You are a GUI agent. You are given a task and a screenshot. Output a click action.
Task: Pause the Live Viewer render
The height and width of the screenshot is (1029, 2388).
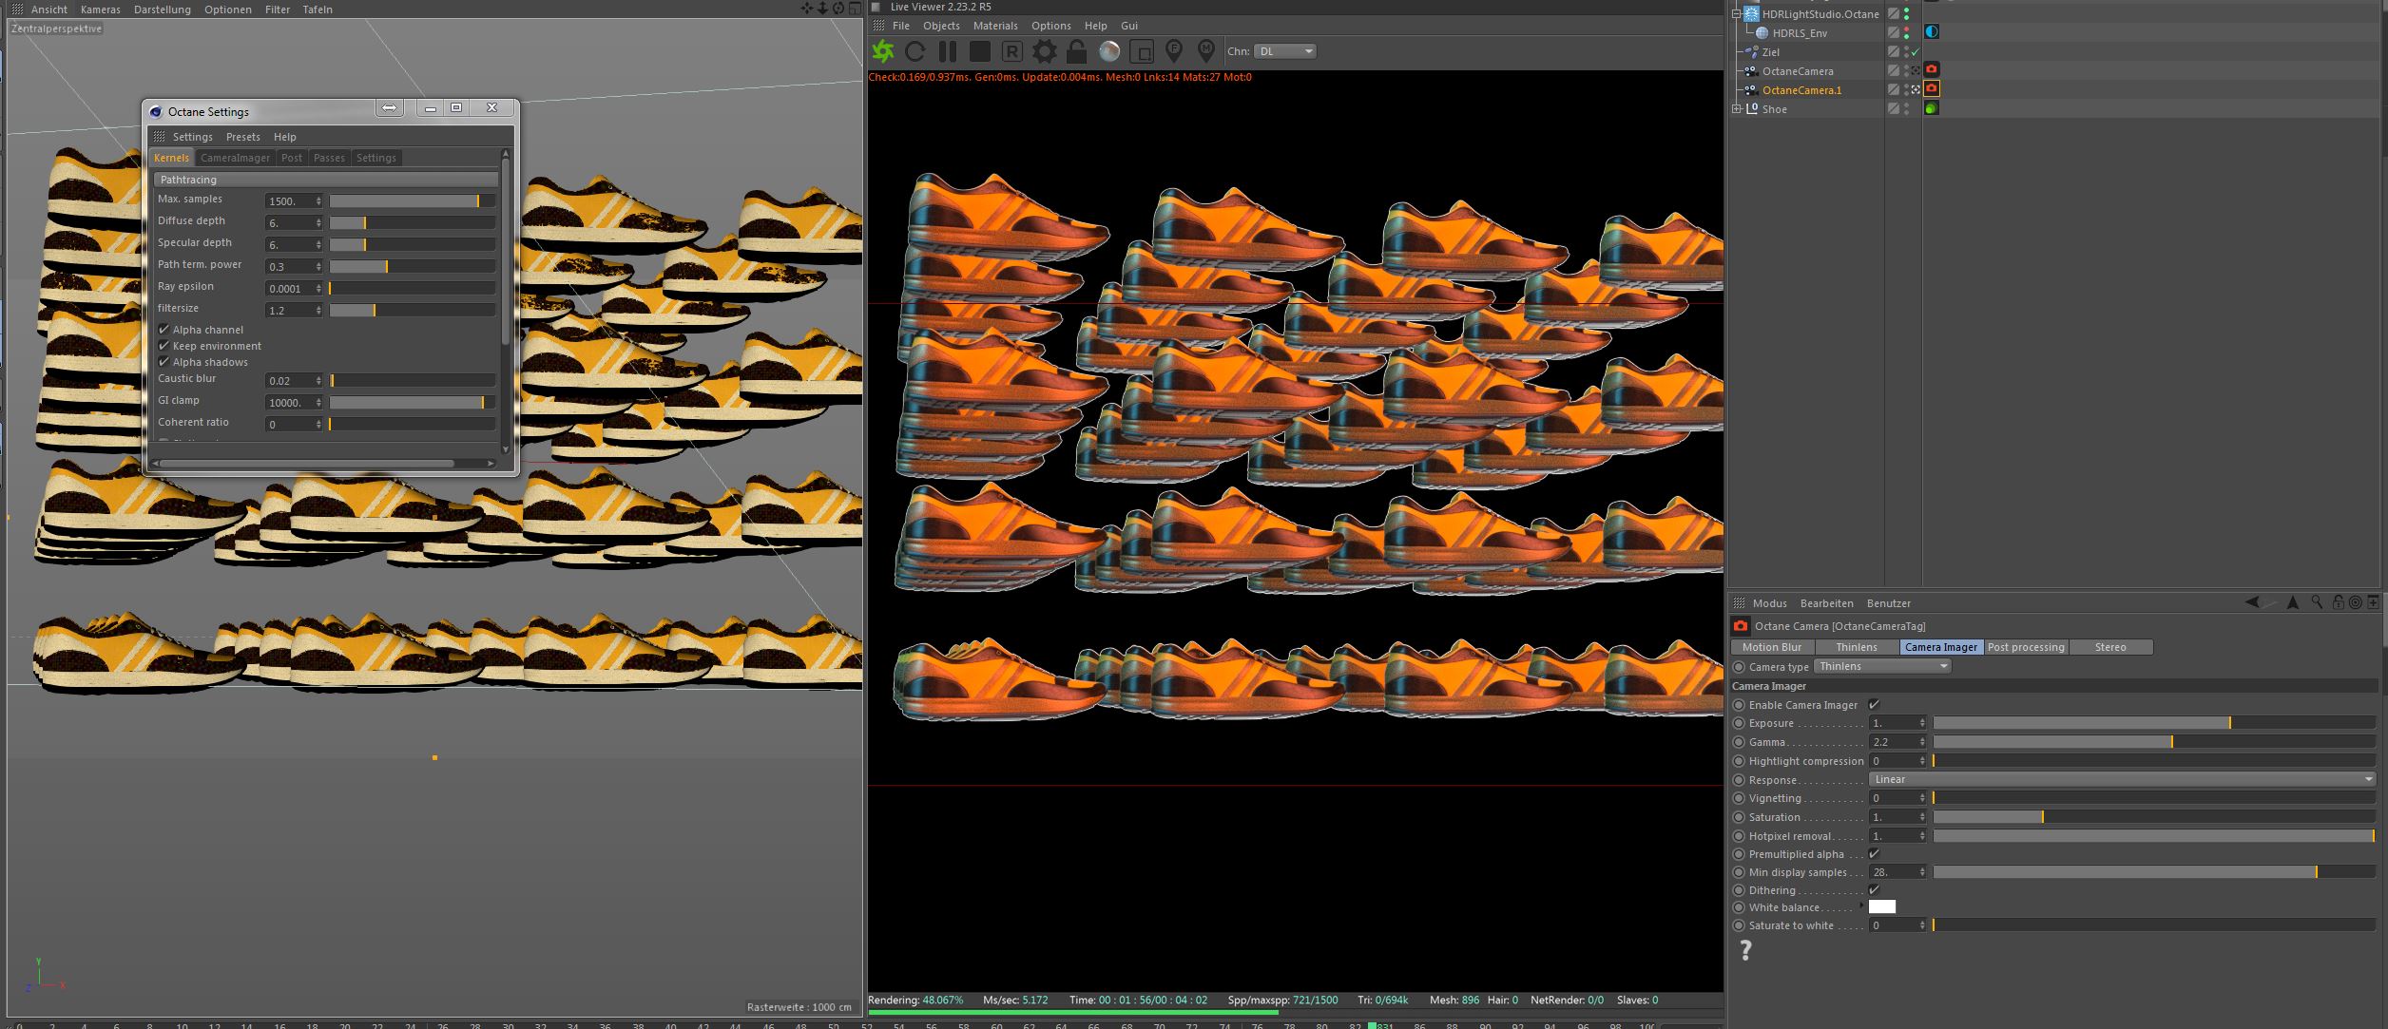click(948, 51)
